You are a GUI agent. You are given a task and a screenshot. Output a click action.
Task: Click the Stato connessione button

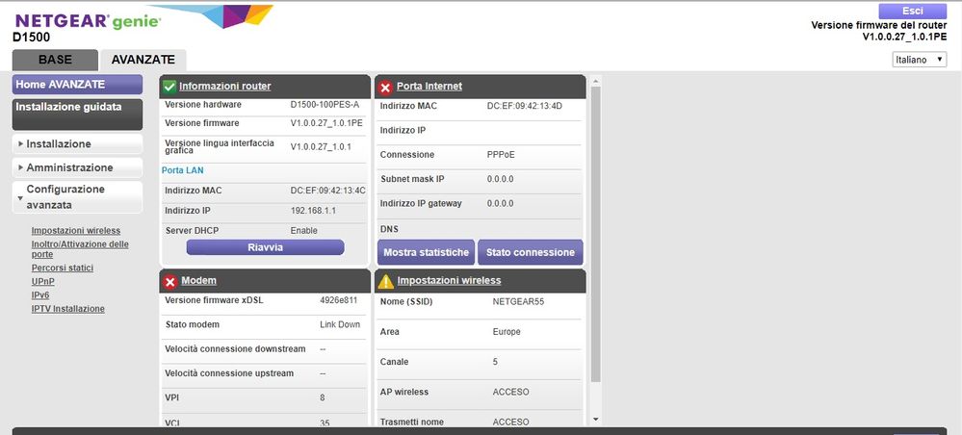[530, 252]
